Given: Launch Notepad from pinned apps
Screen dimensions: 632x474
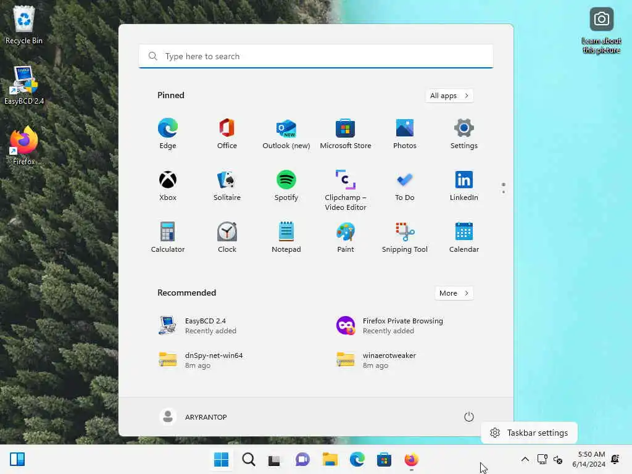Looking at the screenshot, I should coord(286,238).
